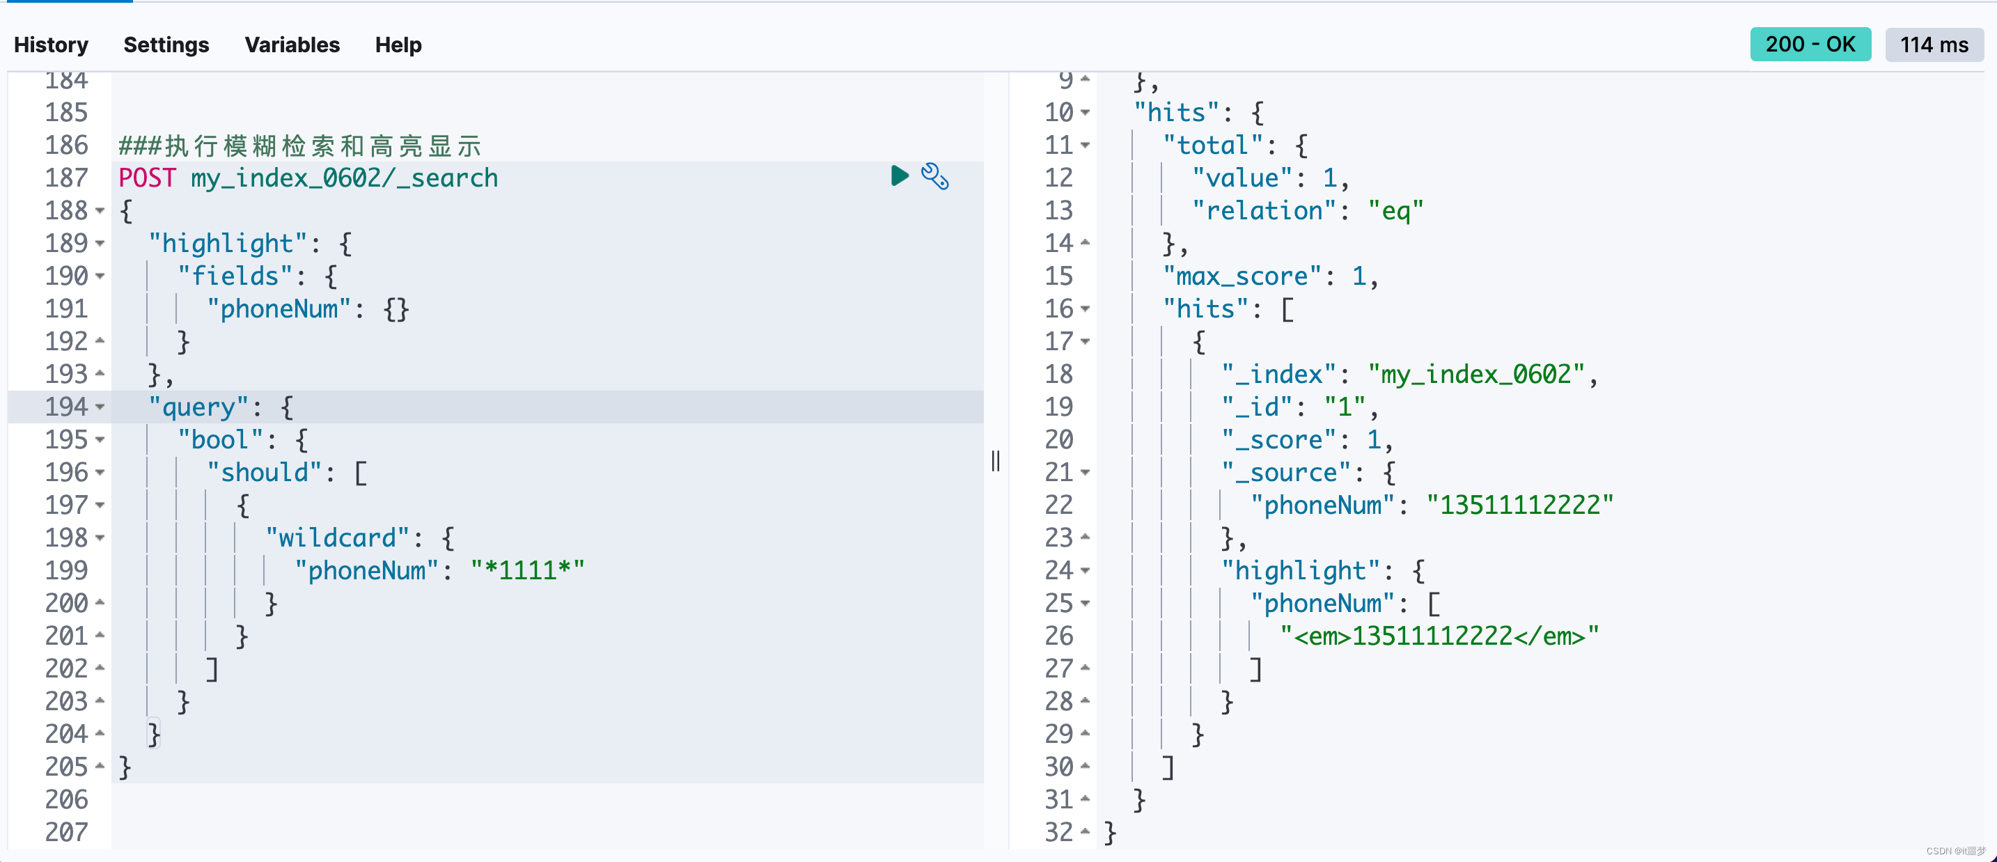This screenshot has width=1997, height=862.
Task: Click the POST my_index_0602/_search request line
Action: click(308, 178)
